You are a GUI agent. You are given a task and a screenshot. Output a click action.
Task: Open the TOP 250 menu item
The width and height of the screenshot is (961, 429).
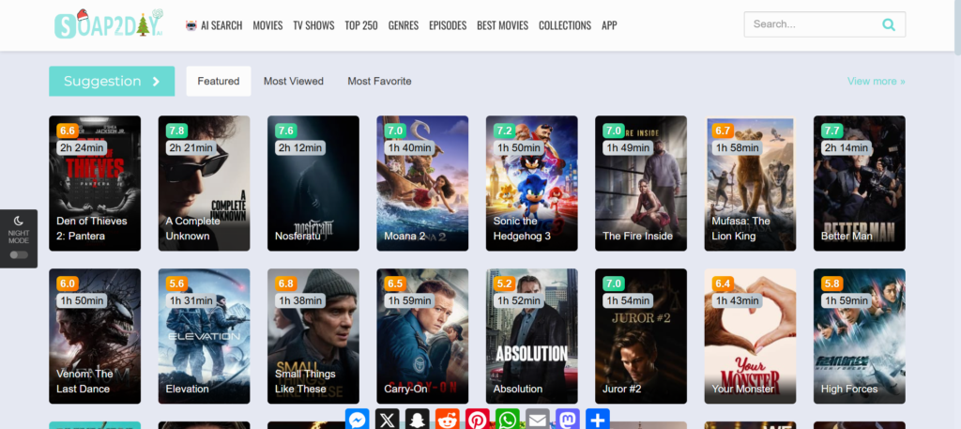coord(361,25)
